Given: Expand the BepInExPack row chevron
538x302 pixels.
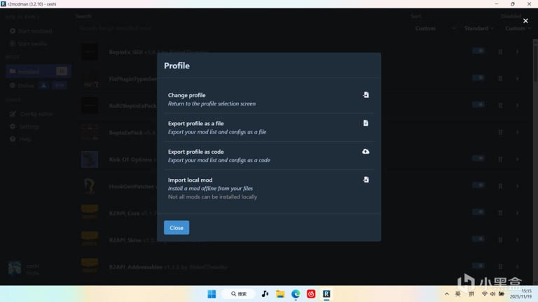Looking at the screenshot, I should 518,132.
